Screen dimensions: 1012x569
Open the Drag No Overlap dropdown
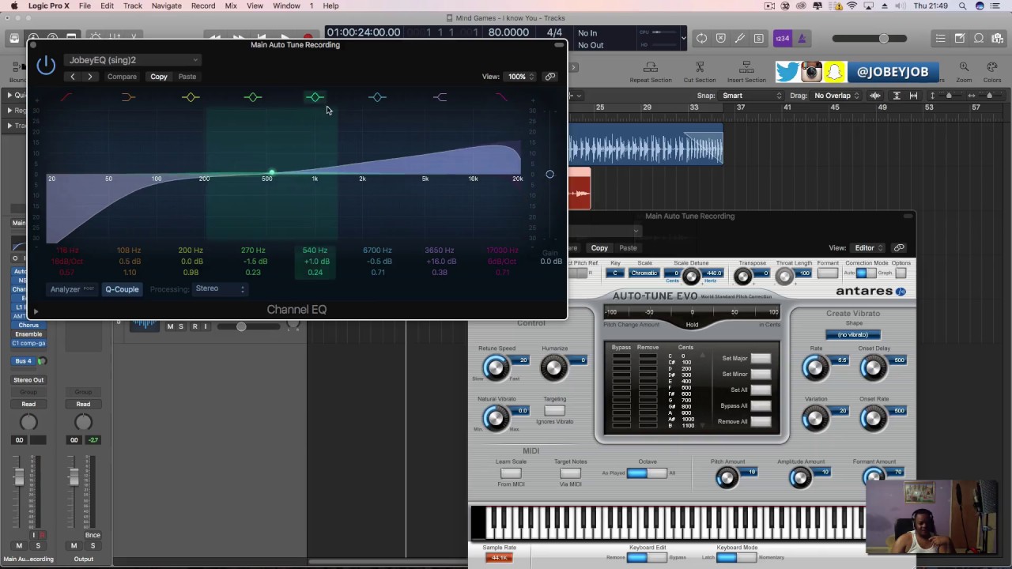tap(836, 96)
